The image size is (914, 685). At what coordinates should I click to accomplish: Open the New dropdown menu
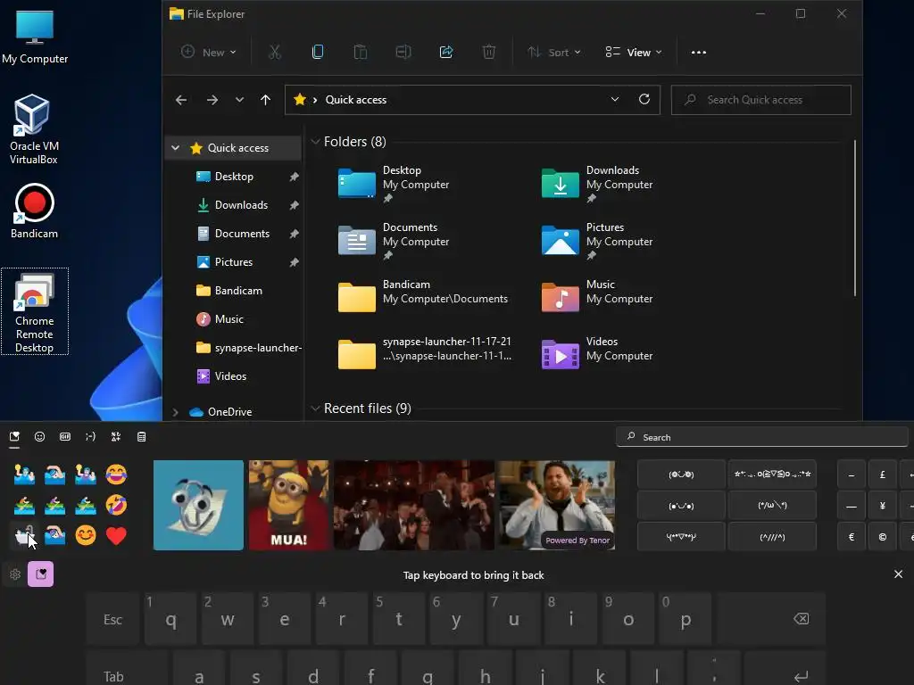pos(208,53)
